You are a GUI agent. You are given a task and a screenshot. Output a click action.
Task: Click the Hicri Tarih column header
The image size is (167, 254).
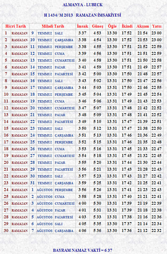pos(16,26)
